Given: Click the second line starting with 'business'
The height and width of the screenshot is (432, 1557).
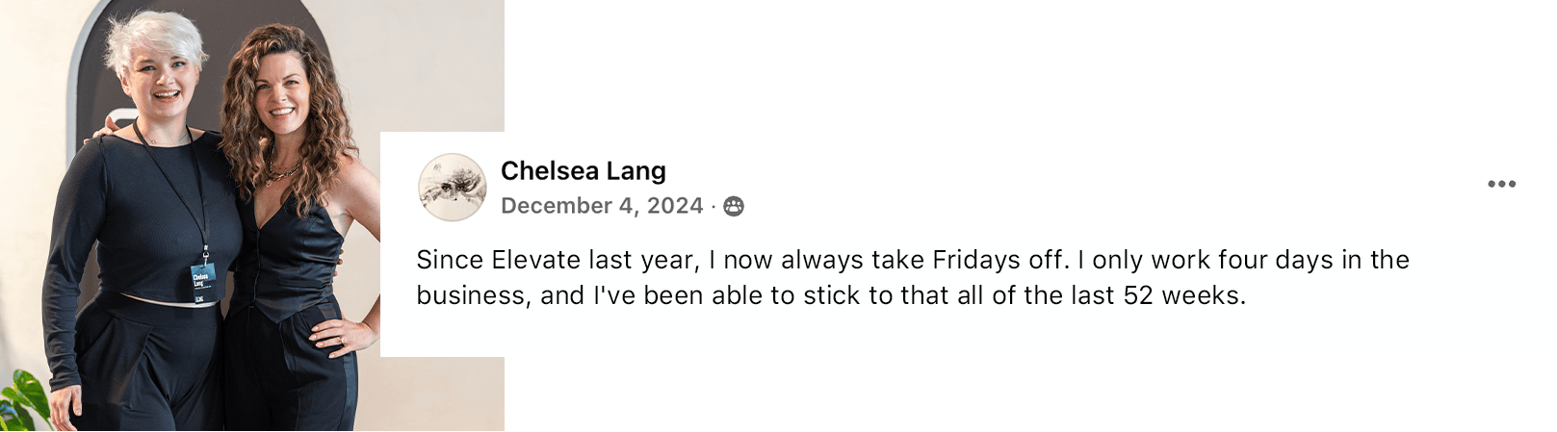Looking at the screenshot, I should pyautogui.click(x=830, y=295).
